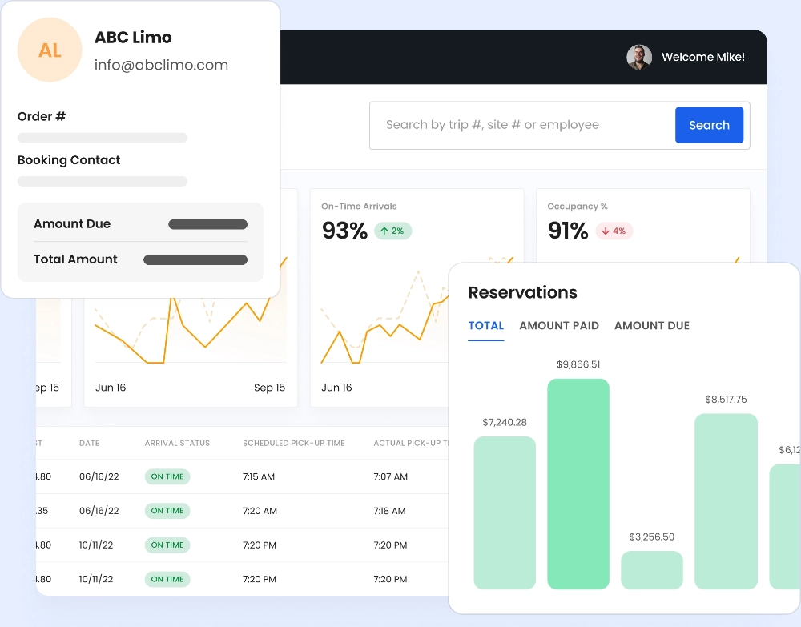Click the 7:15 AM scheduled pick-up cell
This screenshot has height=627, width=801.
pos(259,476)
